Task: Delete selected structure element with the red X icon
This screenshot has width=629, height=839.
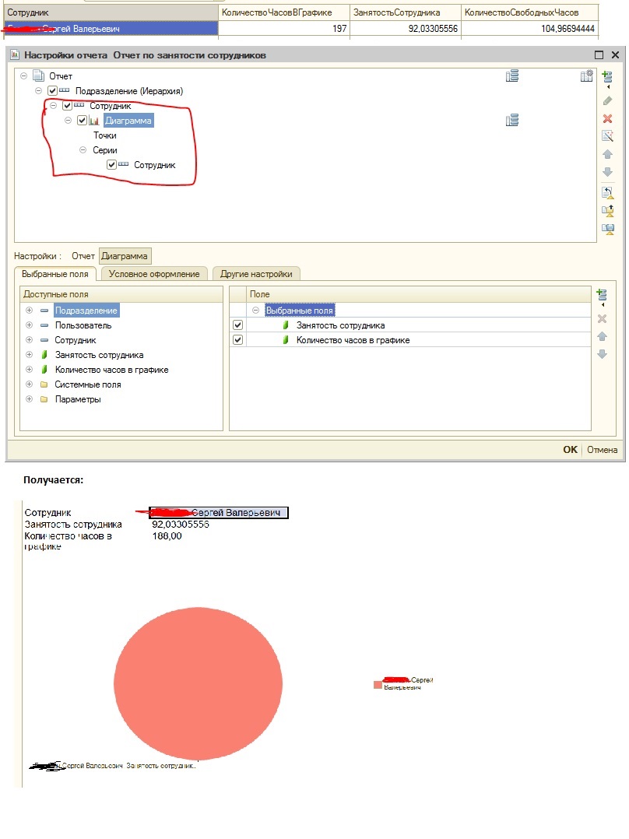Action: click(x=607, y=118)
